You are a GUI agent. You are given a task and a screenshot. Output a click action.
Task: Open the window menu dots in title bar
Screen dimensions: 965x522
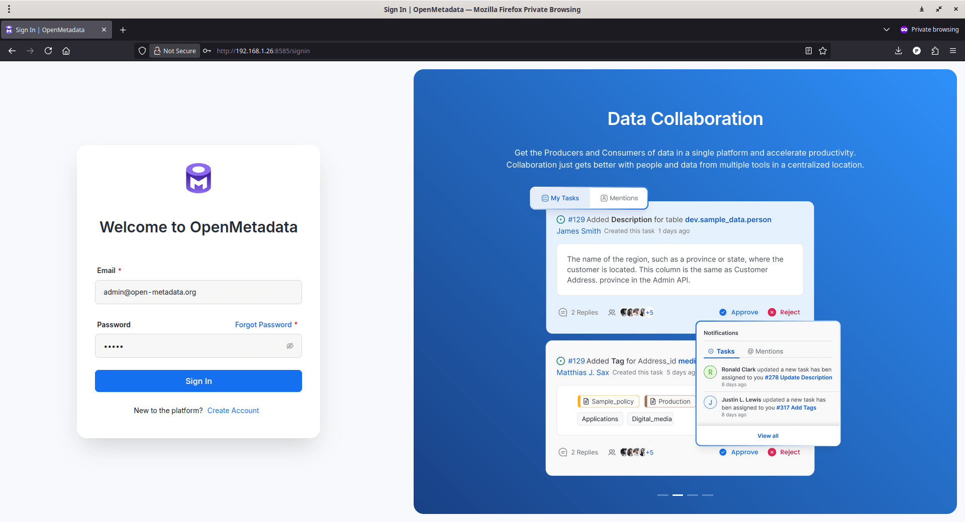pyautogui.click(x=9, y=9)
